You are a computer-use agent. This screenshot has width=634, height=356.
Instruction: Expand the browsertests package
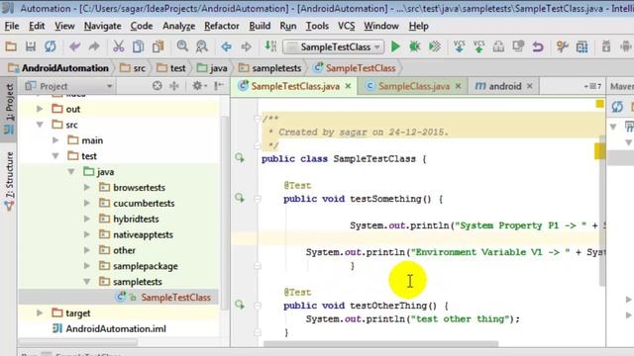[87, 187]
